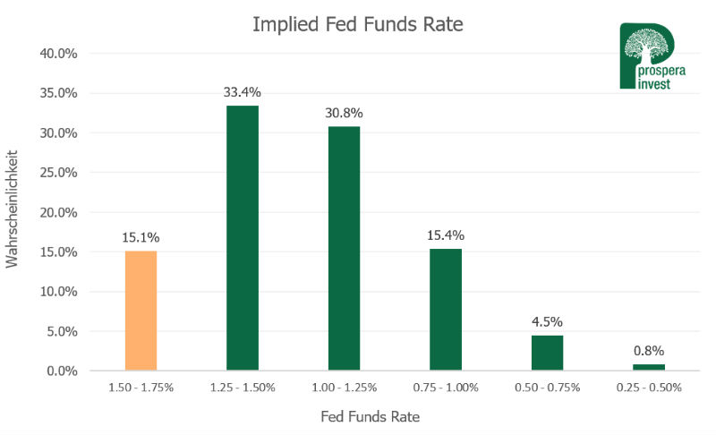The image size is (716, 435).
Task: Click the 15.4% data label
Action: tap(446, 235)
